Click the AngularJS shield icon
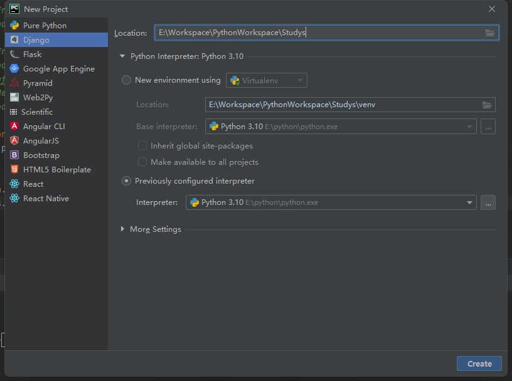Viewport: 512px width, 381px height. point(14,140)
